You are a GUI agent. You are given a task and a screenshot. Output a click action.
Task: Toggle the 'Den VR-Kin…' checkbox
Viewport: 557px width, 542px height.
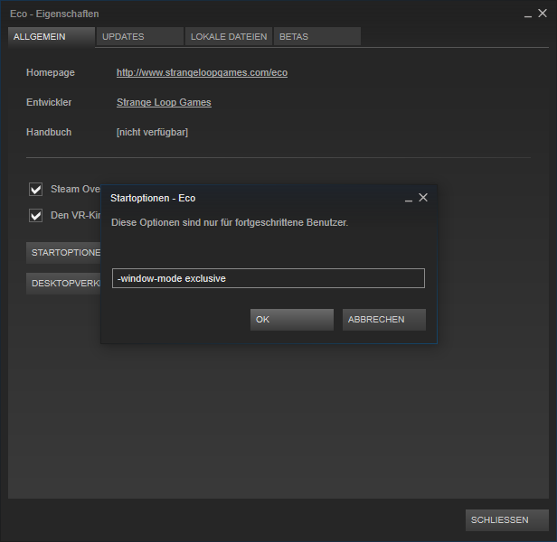point(36,216)
